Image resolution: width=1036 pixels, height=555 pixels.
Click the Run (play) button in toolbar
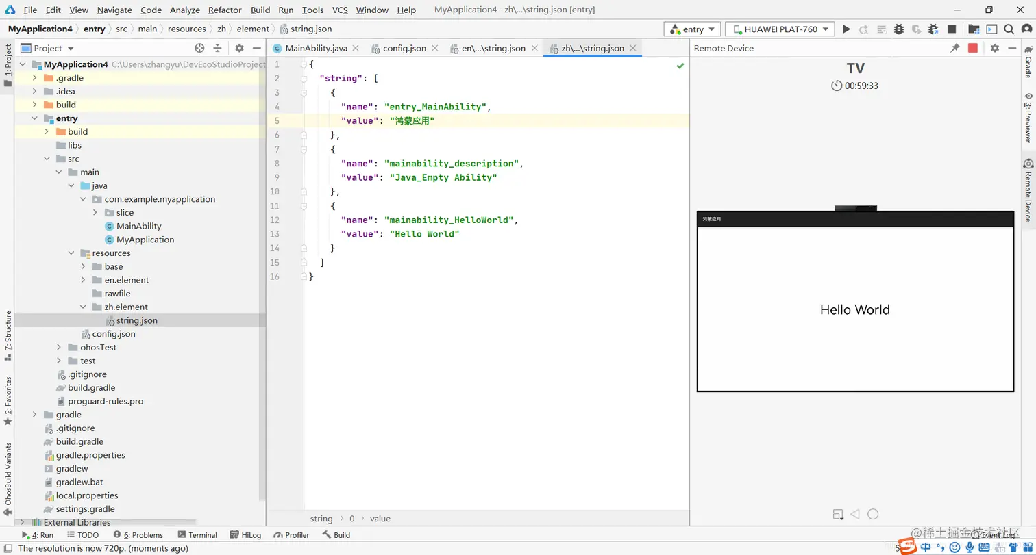coord(846,29)
